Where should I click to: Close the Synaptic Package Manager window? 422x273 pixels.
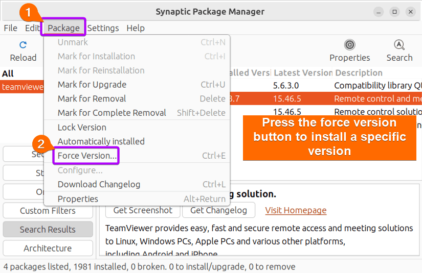pos(411,12)
